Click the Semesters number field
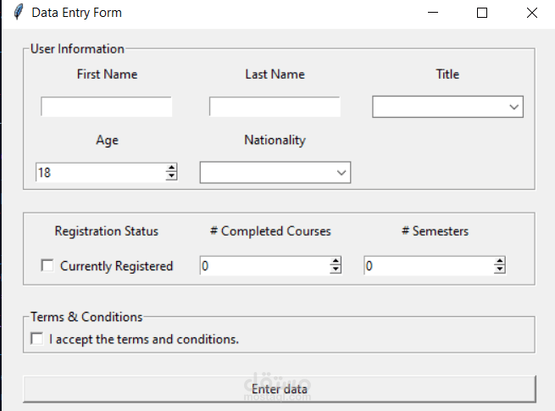 click(x=429, y=266)
